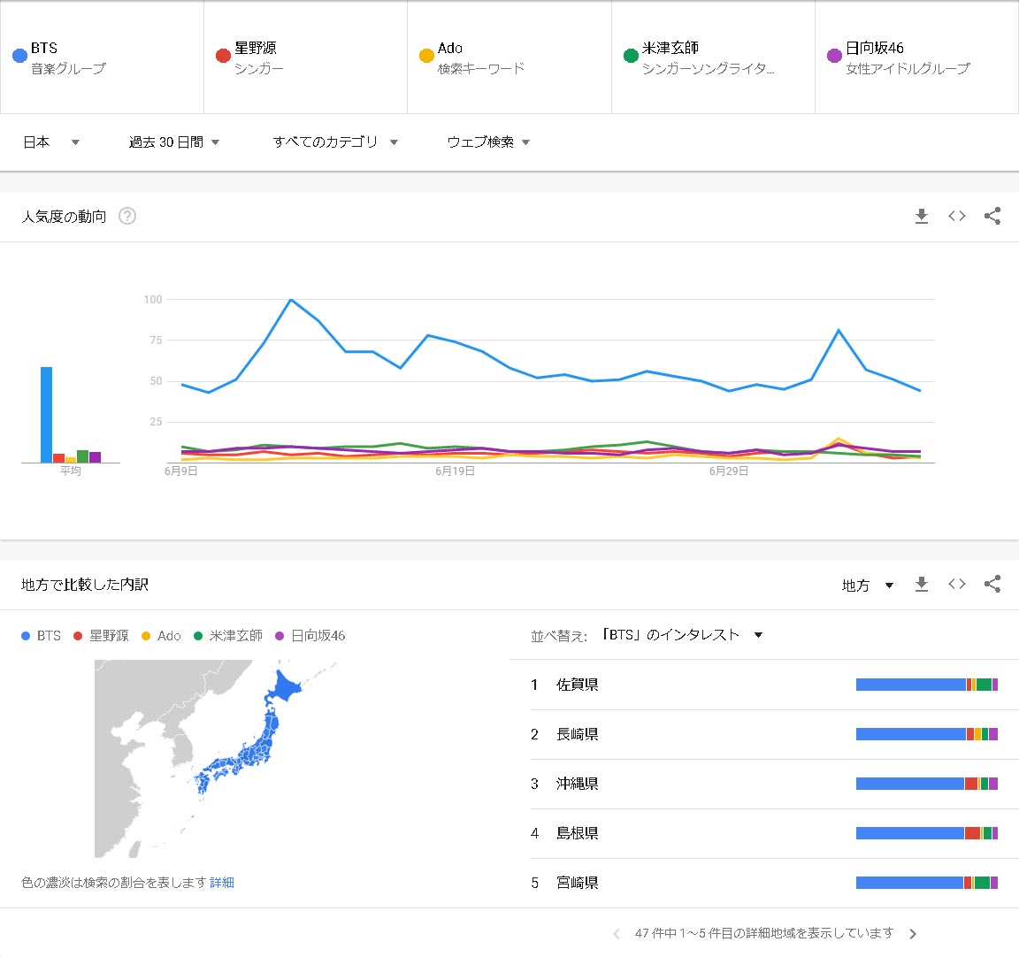Viewport: 1019px width, 957px height.
Task: Open embed code for the regional breakdown
Action: (957, 584)
